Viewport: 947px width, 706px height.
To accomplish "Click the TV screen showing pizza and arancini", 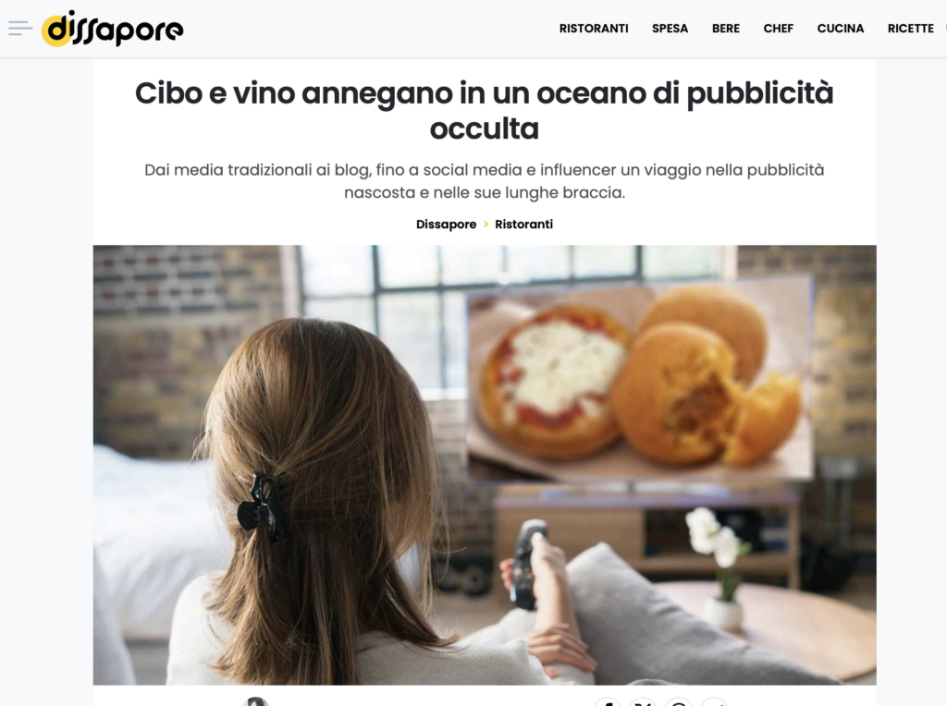I will [639, 378].
